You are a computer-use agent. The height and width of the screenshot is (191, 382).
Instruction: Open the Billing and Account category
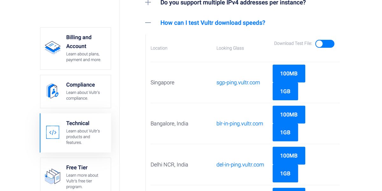point(75,48)
